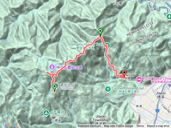Open the Google logo link
Screen dimensions: 171x128
point(10,125)
